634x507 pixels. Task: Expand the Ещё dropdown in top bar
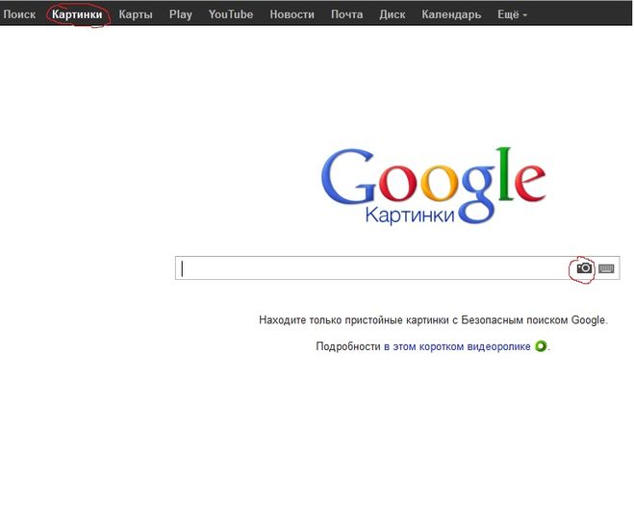pyautogui.click(x=512, y=14)
